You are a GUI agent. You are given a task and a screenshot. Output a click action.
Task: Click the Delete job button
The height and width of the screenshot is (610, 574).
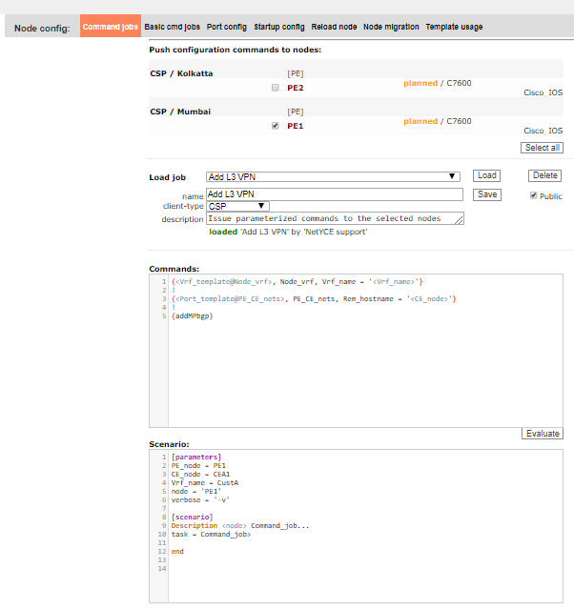[544, 176]
